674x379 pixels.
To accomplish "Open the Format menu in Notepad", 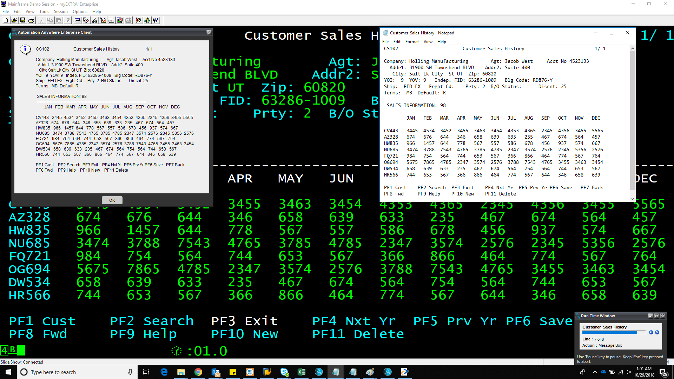I will click(412, 42).
